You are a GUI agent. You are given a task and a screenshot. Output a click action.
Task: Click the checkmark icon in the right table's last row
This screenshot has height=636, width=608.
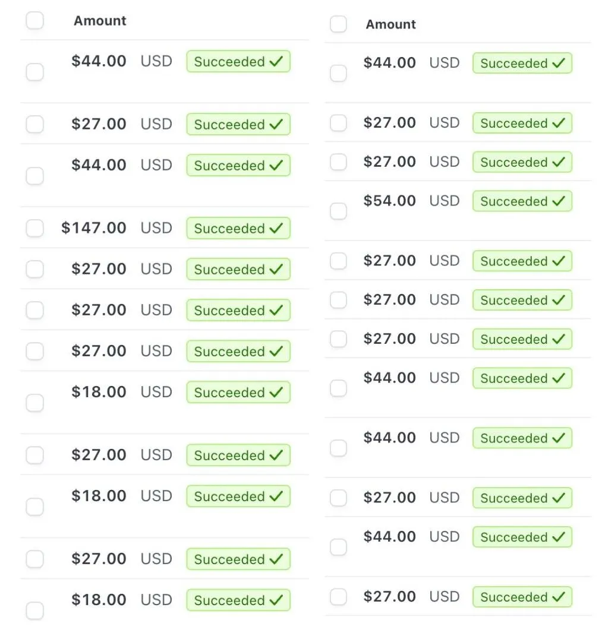point(558,597)
